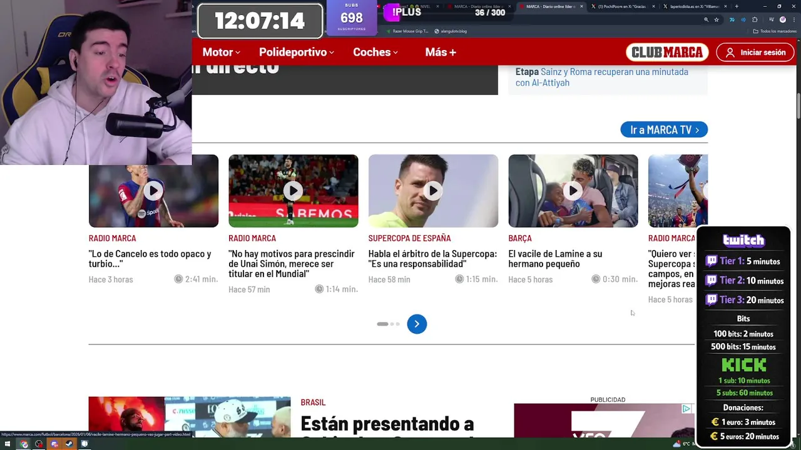Viewport: 801px width, 450px height.
Task: Expand the Coches dropdown
Action: [x=375, y=52]
